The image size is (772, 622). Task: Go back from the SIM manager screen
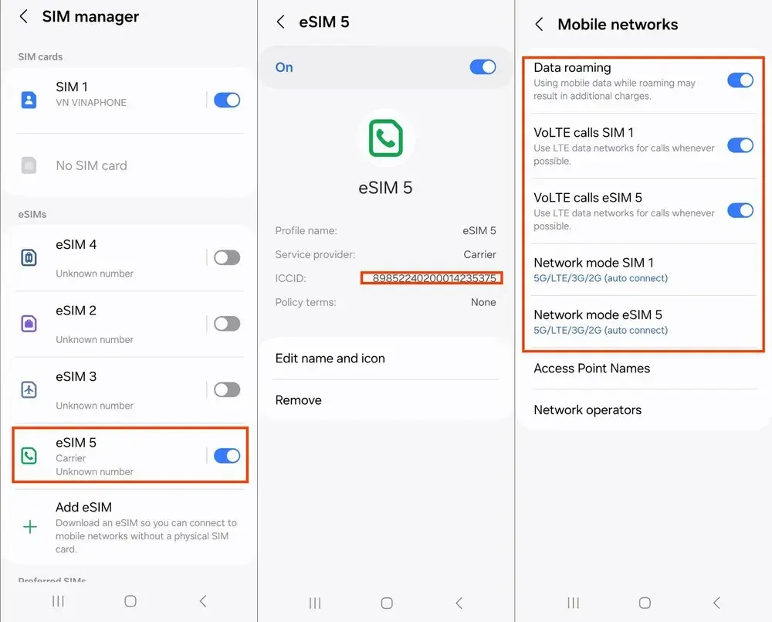tap(23, 16)
